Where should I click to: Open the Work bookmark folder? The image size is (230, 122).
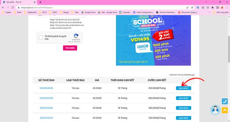click(x=18, y=12)
